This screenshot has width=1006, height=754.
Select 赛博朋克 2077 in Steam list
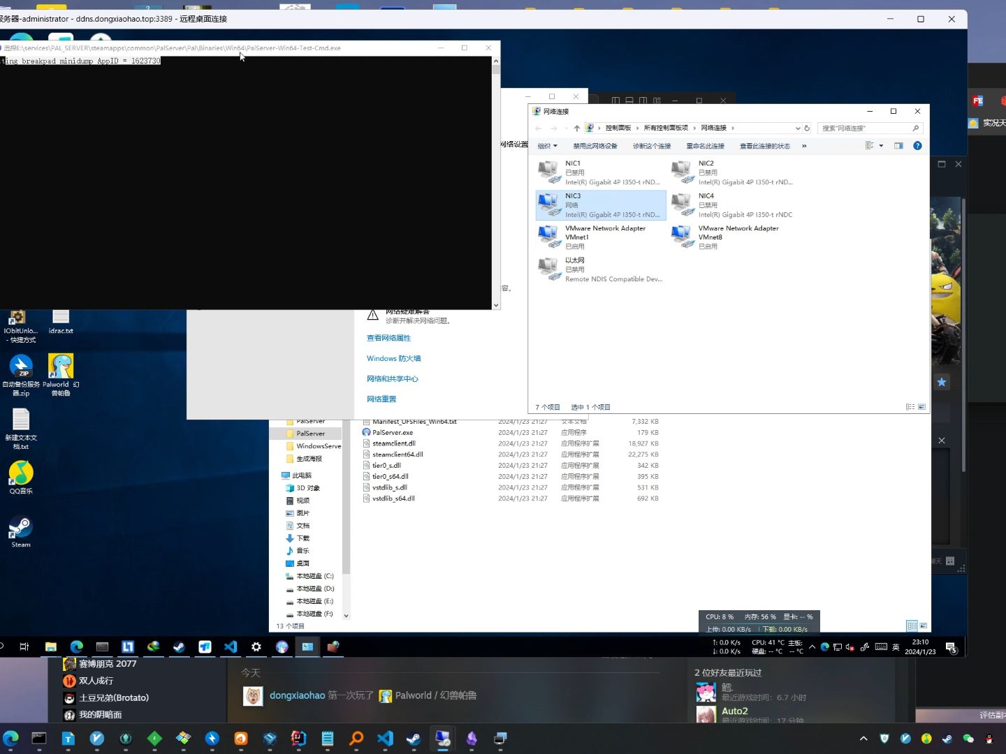pos(108,664)
